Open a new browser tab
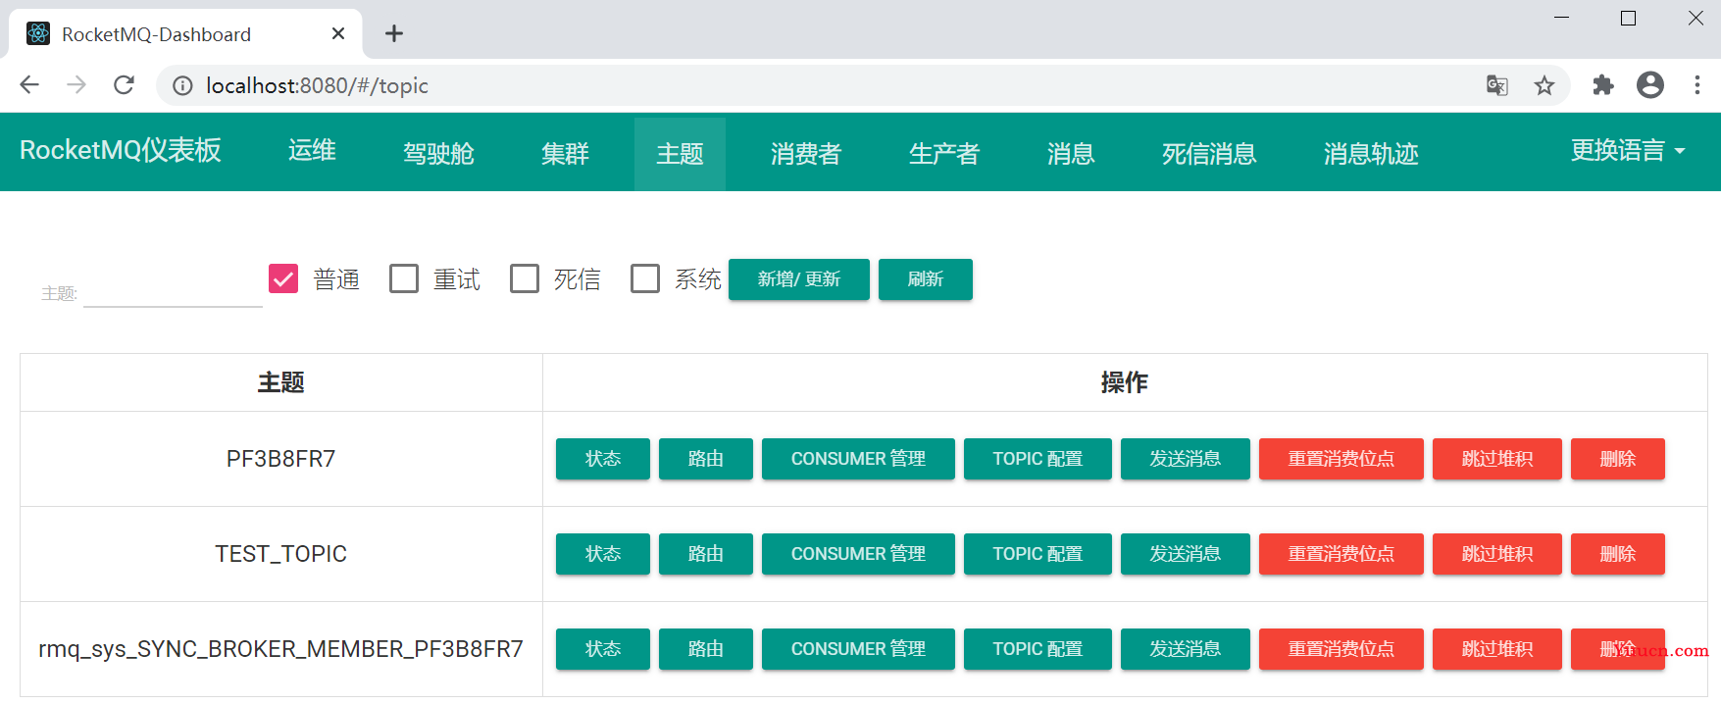The width and height of the screenshot is (1721, 704). coord(394,33)
